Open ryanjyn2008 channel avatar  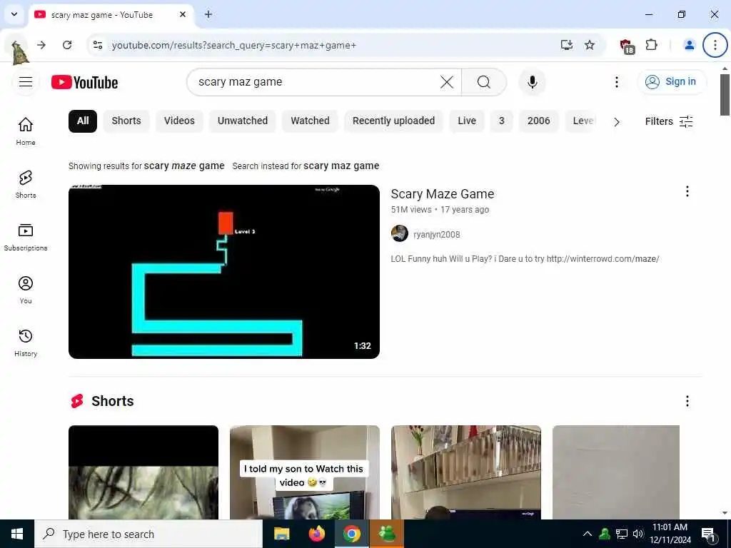(x=400, y=233)
